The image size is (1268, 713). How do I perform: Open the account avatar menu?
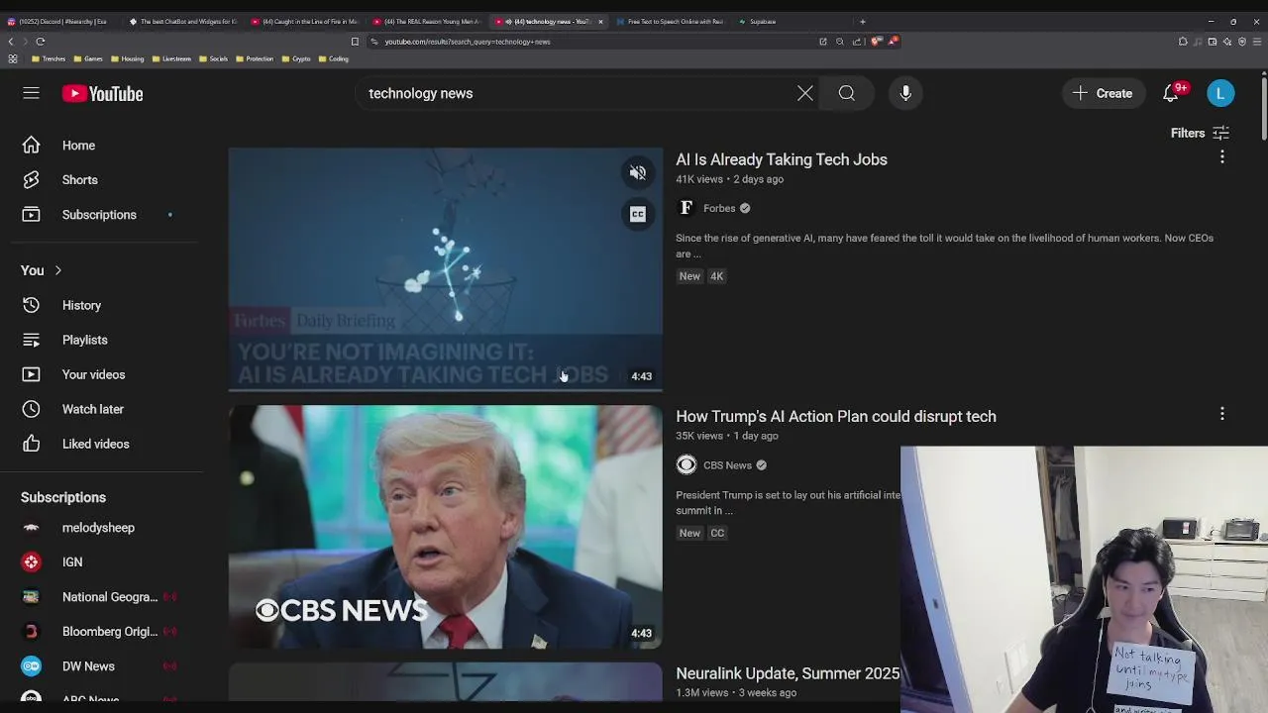pos(1220,93)
